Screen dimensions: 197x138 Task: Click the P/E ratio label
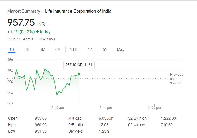76,125
